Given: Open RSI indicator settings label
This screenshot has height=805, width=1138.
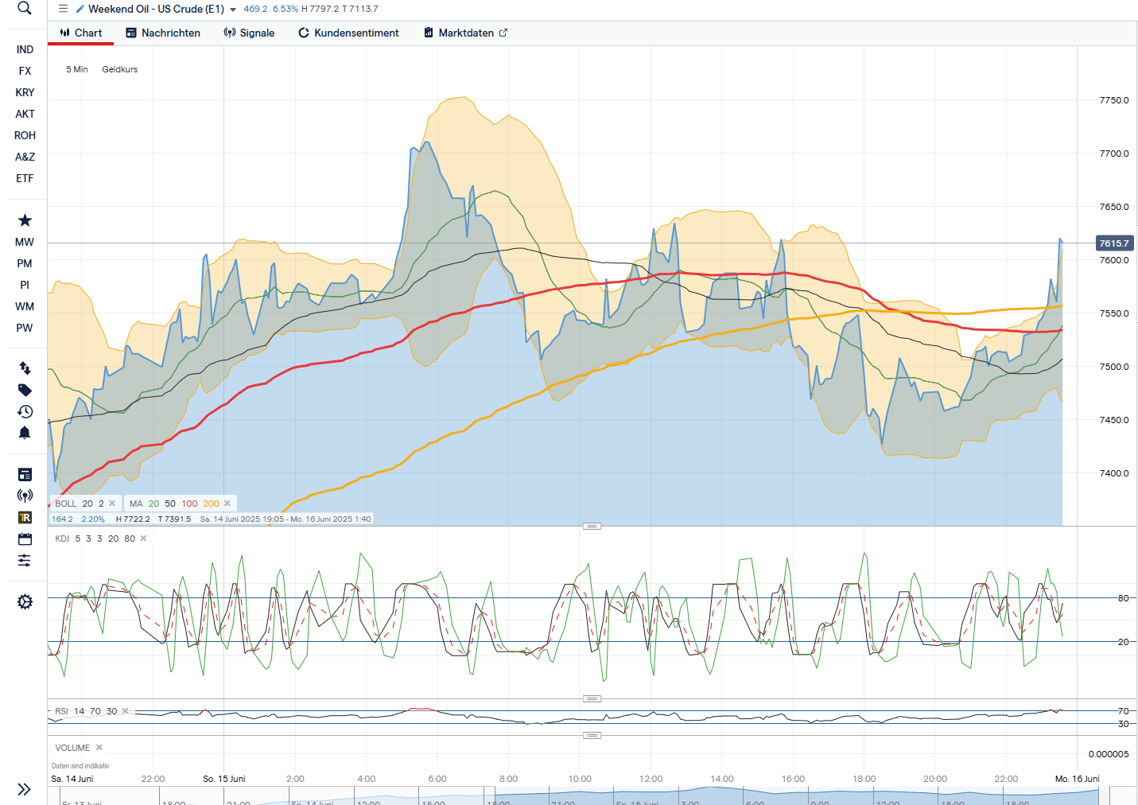Looking at the screenshot, I should click(x=61, y=711).
